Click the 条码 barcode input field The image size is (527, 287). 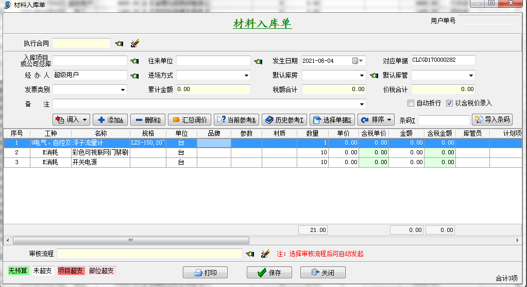pos(443,120)
